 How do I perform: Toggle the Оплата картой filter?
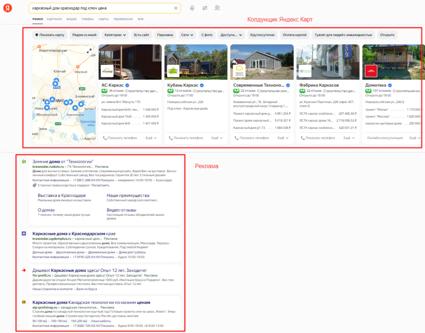[294, 35]
